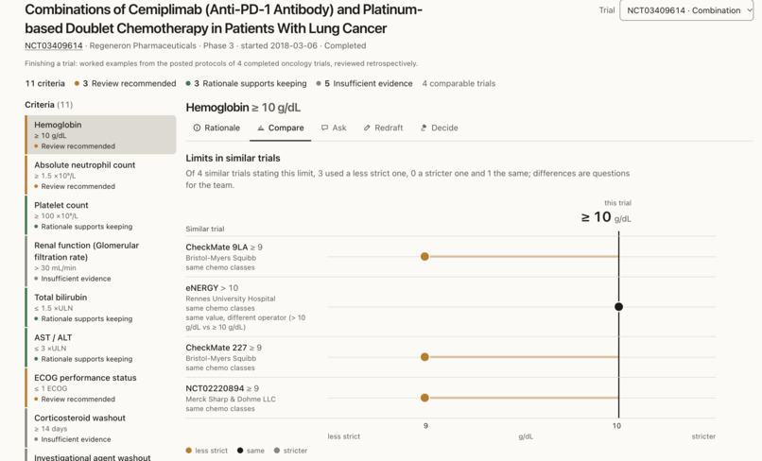Open the Trial selector dropdown

(686, 10)
